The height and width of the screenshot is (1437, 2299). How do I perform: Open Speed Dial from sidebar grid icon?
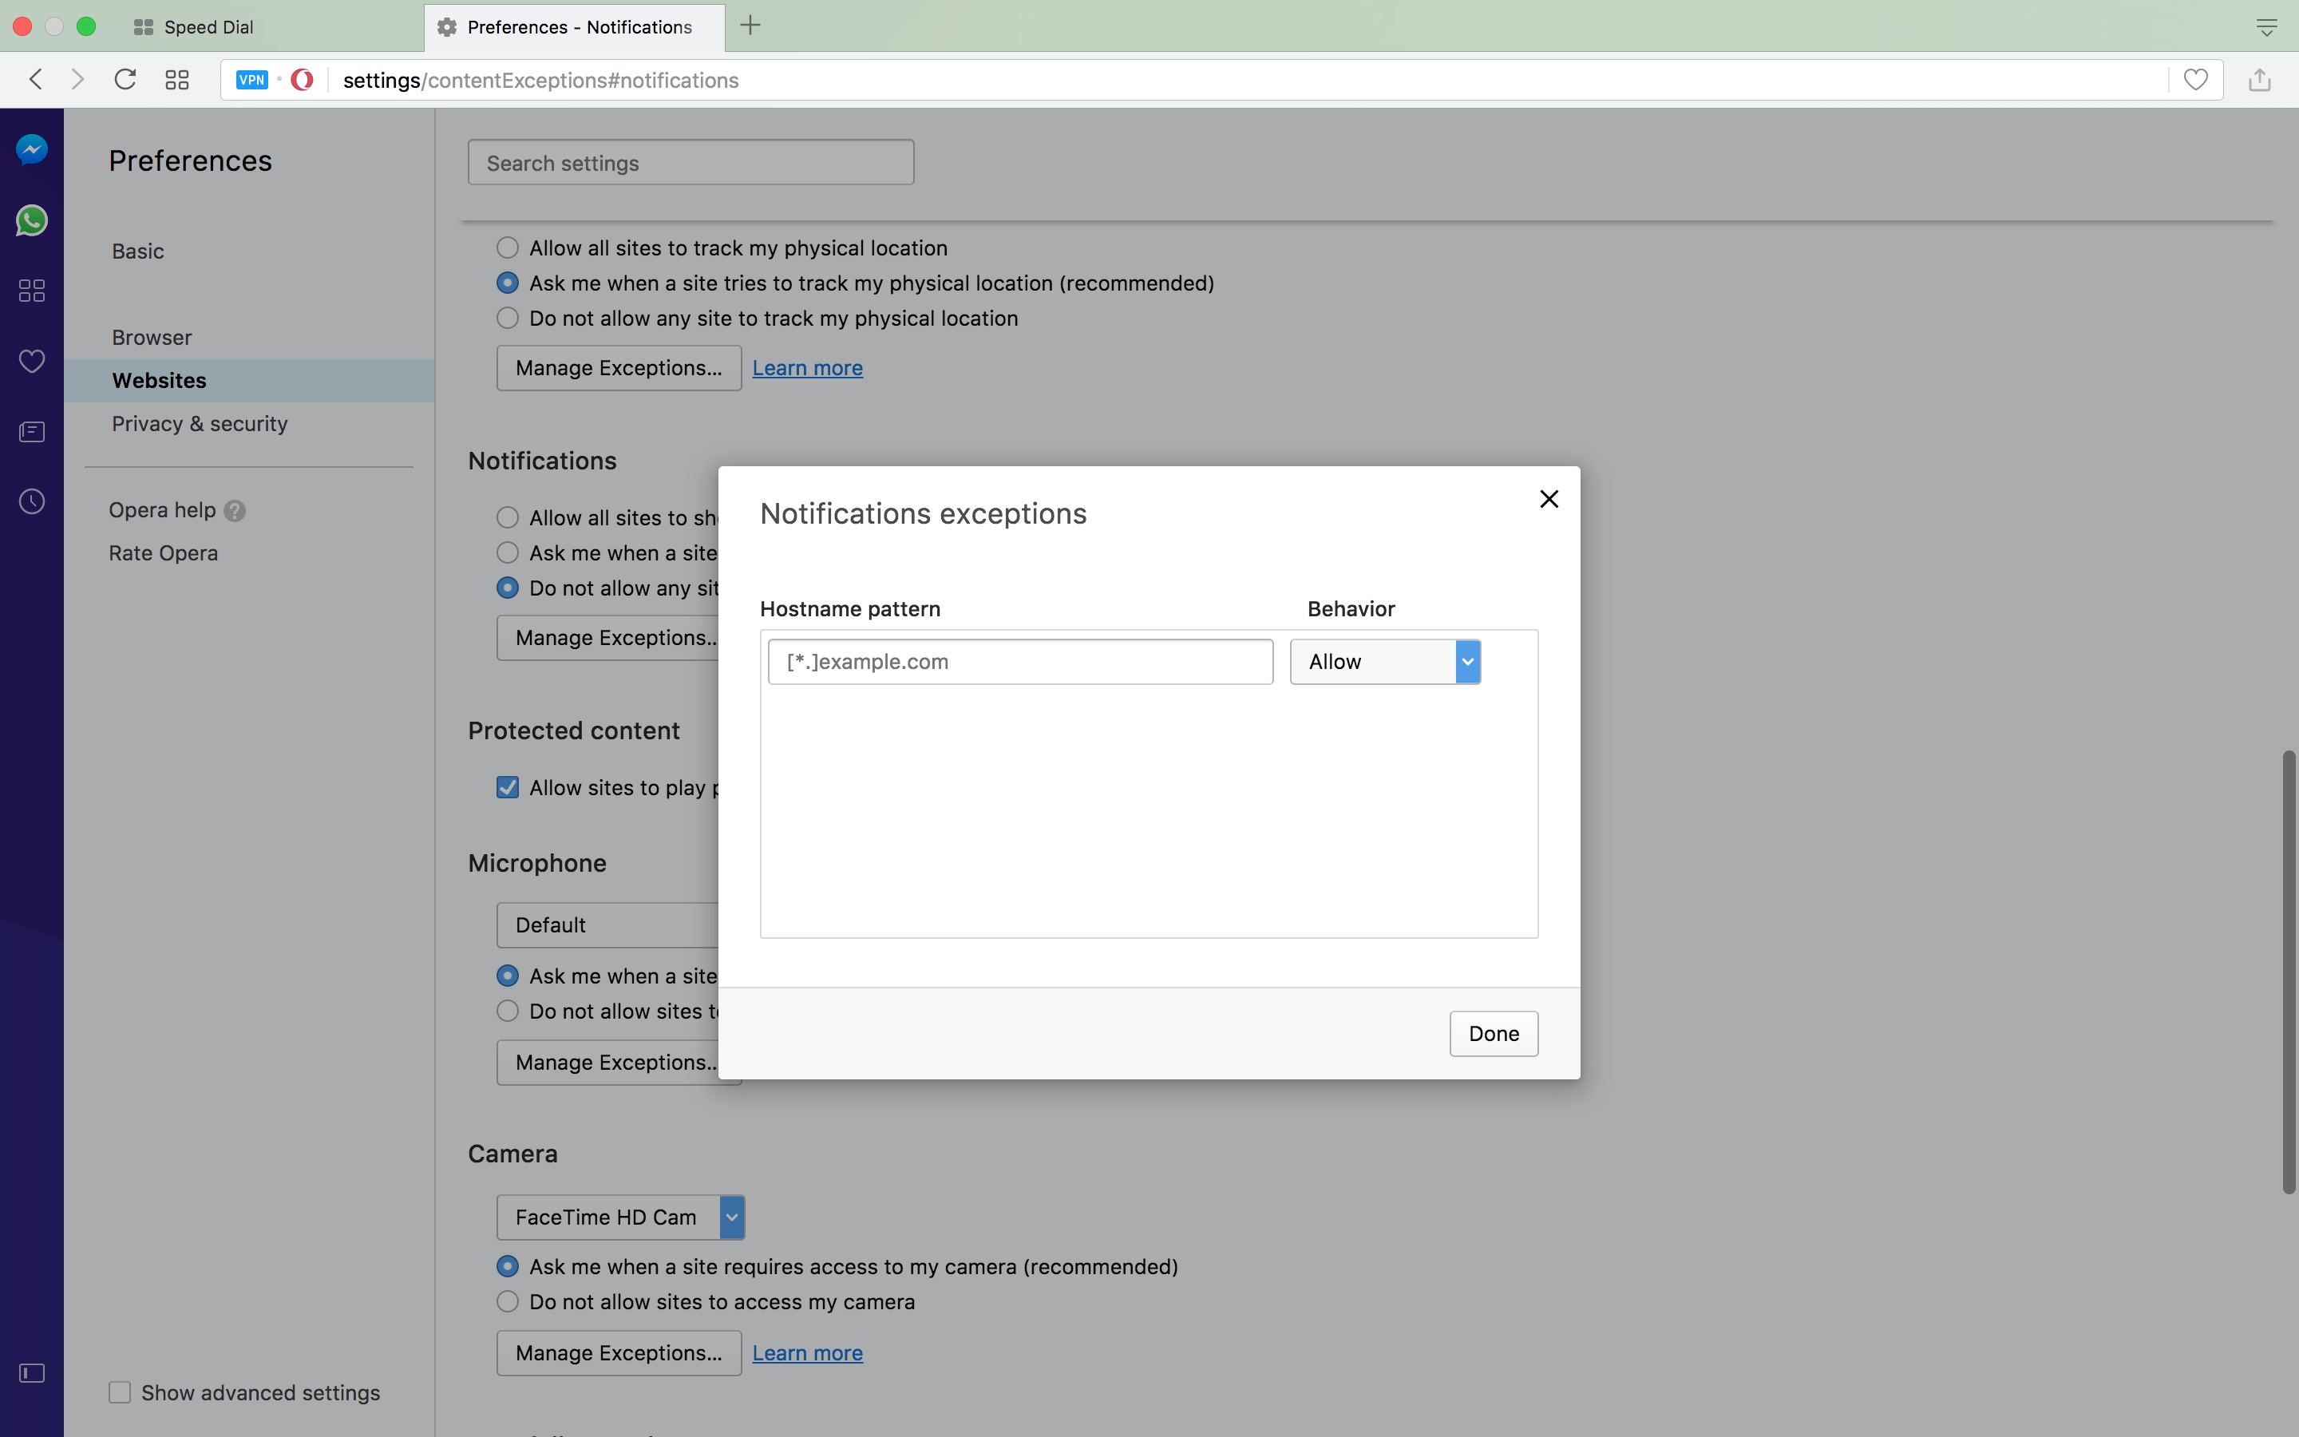31,291
